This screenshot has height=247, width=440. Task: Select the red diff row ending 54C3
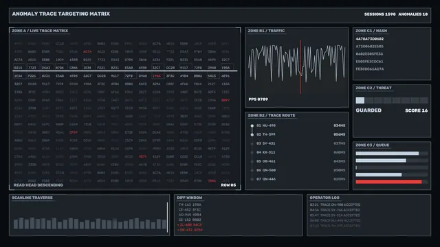190,225
